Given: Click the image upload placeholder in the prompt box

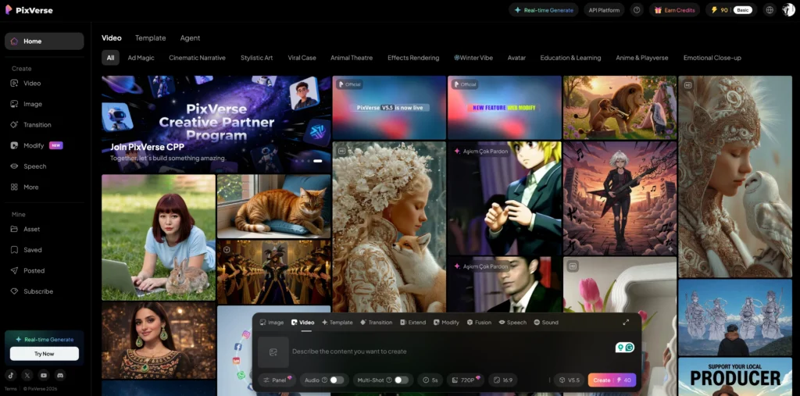Looking at the screenshot, I should tap(273, 352).
